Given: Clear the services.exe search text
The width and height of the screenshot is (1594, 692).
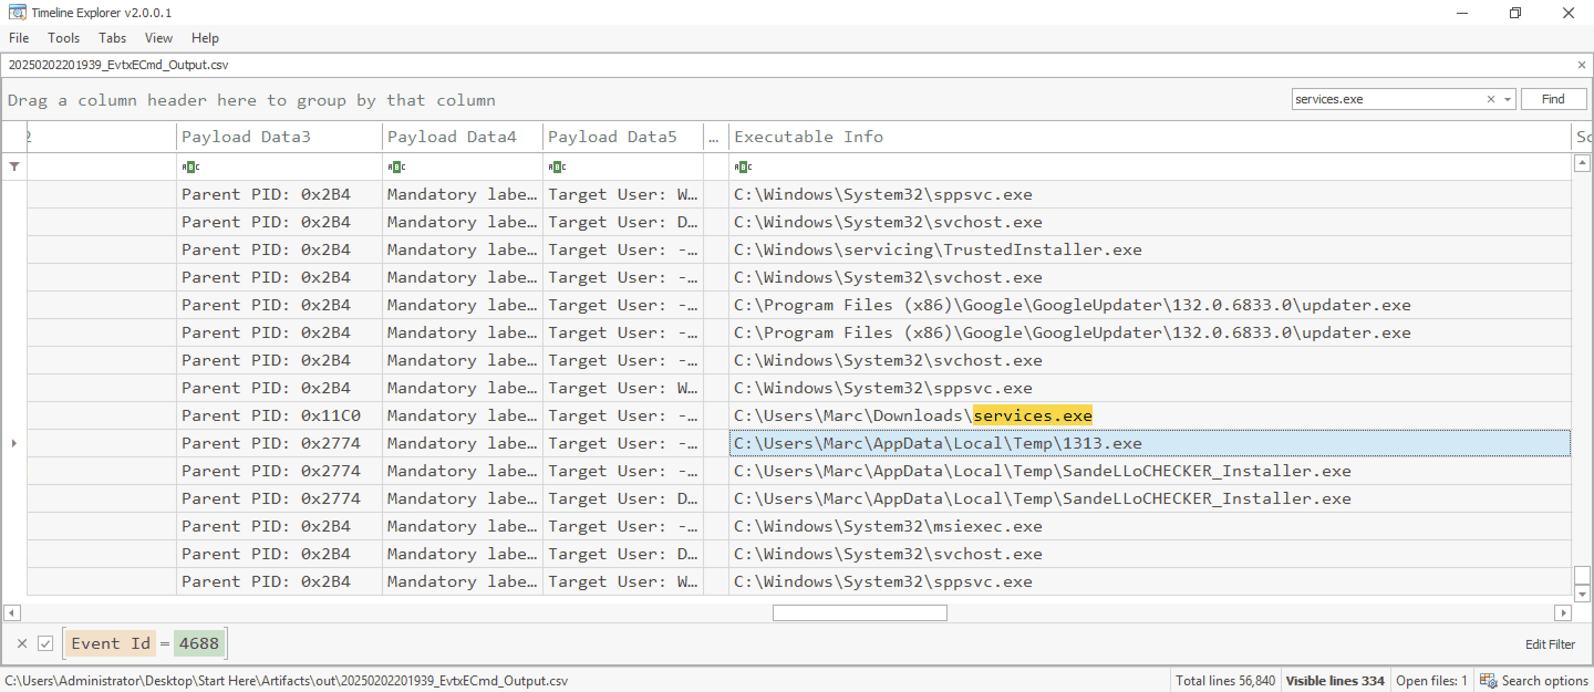Looking at the screenshot, I should click(x=1491, y=99).
